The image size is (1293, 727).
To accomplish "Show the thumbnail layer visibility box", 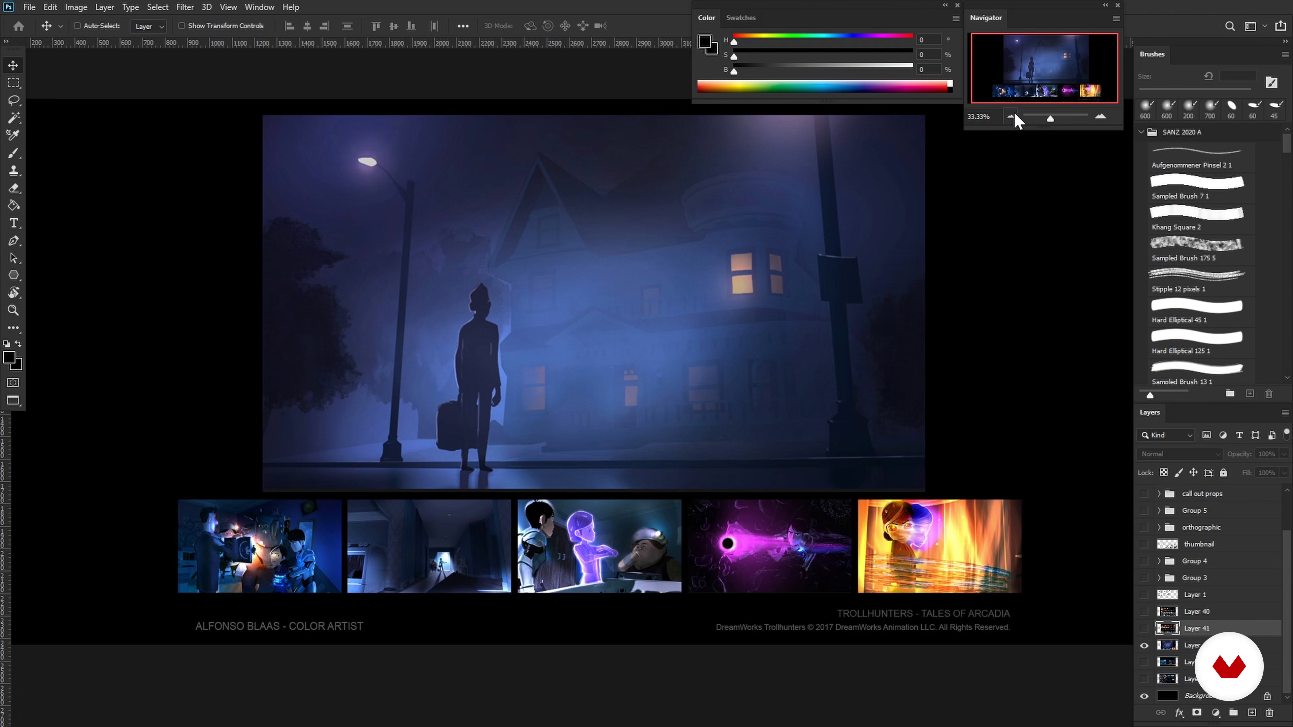I will pos(1144,544).
